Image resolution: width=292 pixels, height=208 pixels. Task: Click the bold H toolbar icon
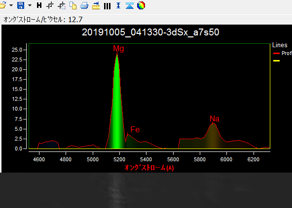point(39,5)
